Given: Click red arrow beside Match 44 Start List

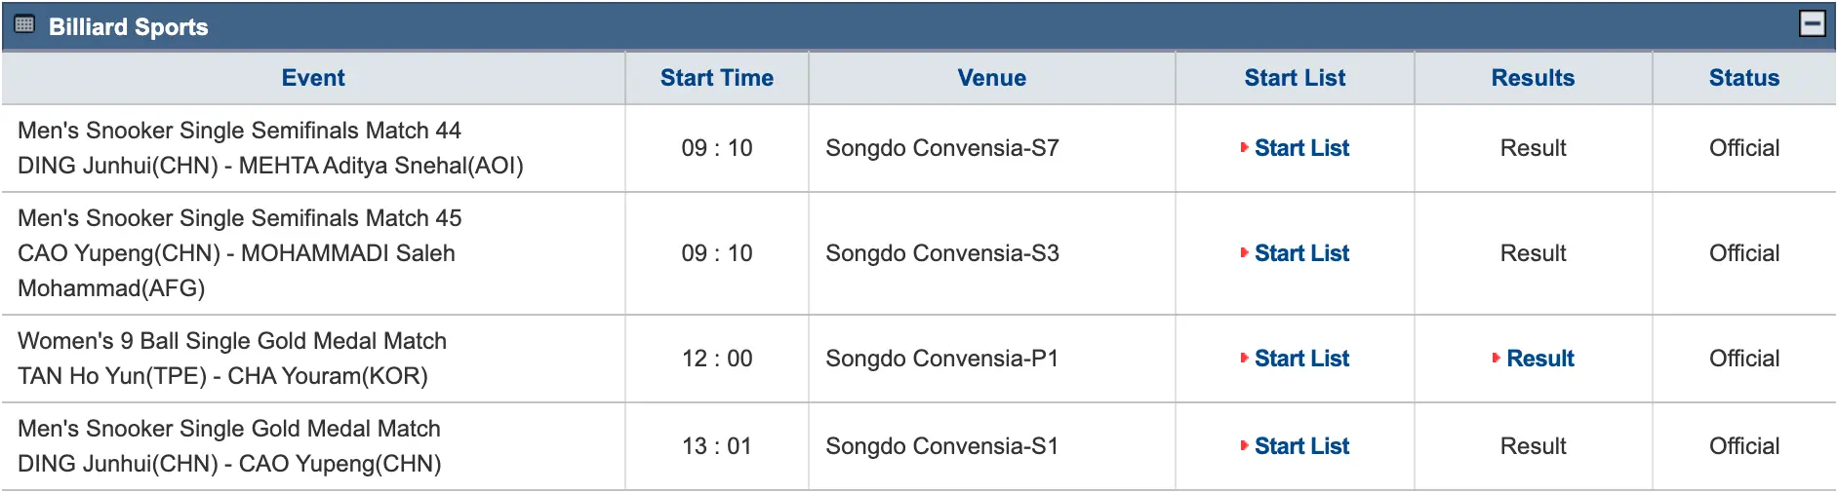Looking at the screenshot, I should click(1244, 148).
